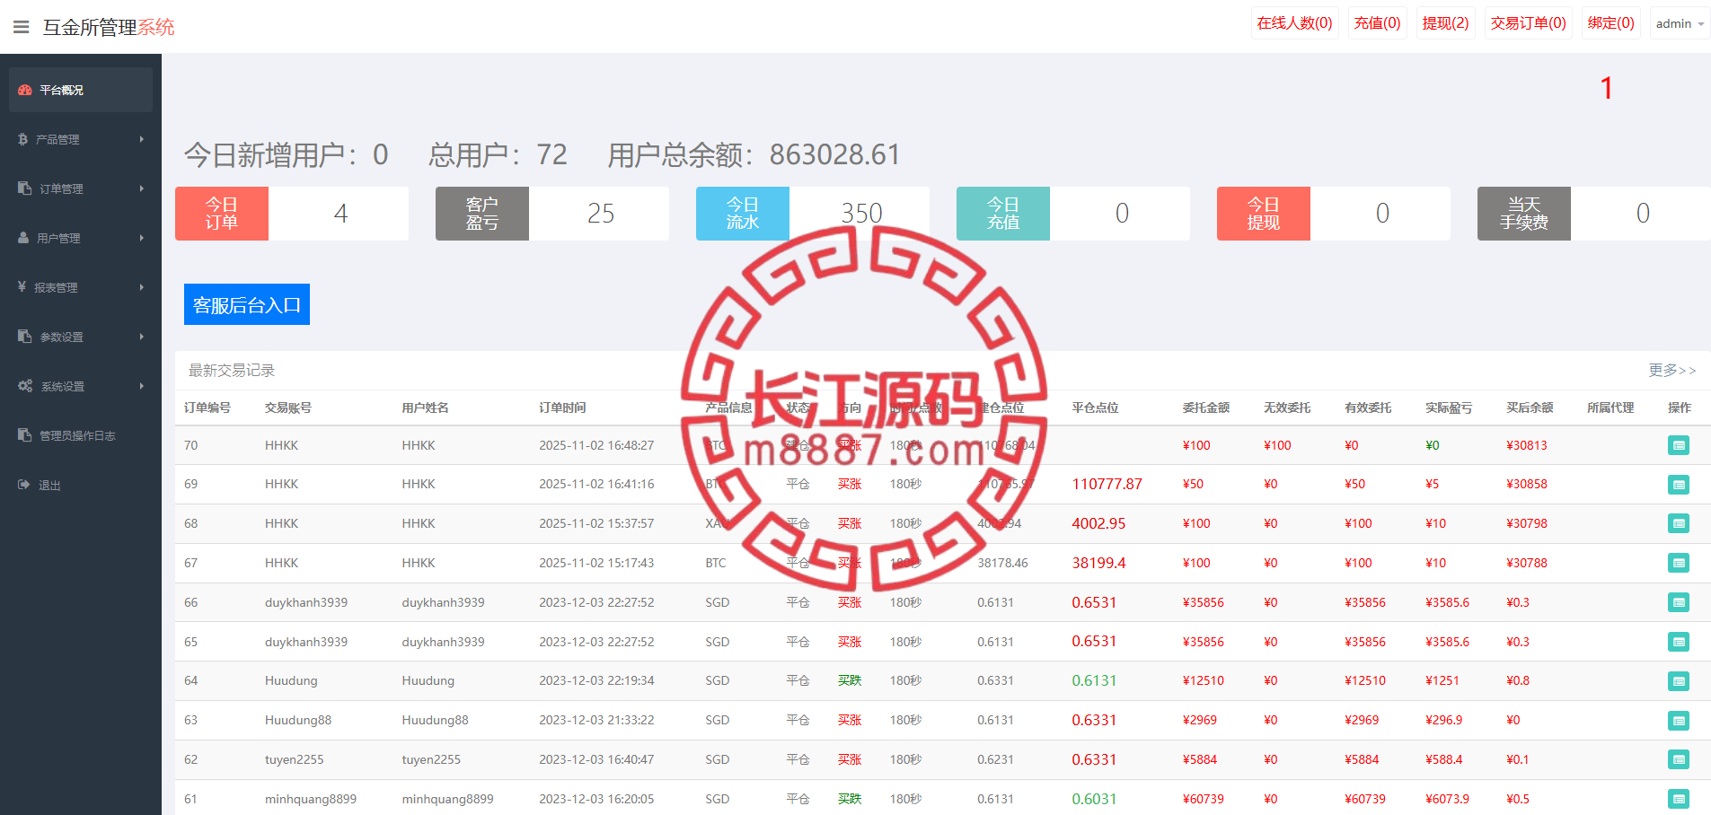
Task: Open the 客服后台入口 button
Action: pyautogui.click(x=247, y=304)
